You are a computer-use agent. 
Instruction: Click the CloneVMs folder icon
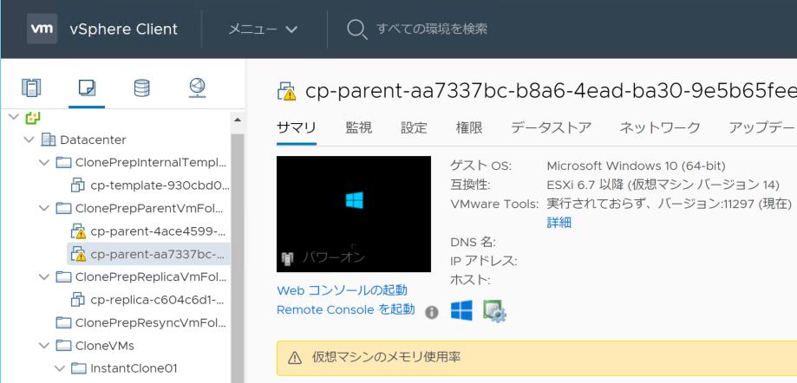coord(63,345)
